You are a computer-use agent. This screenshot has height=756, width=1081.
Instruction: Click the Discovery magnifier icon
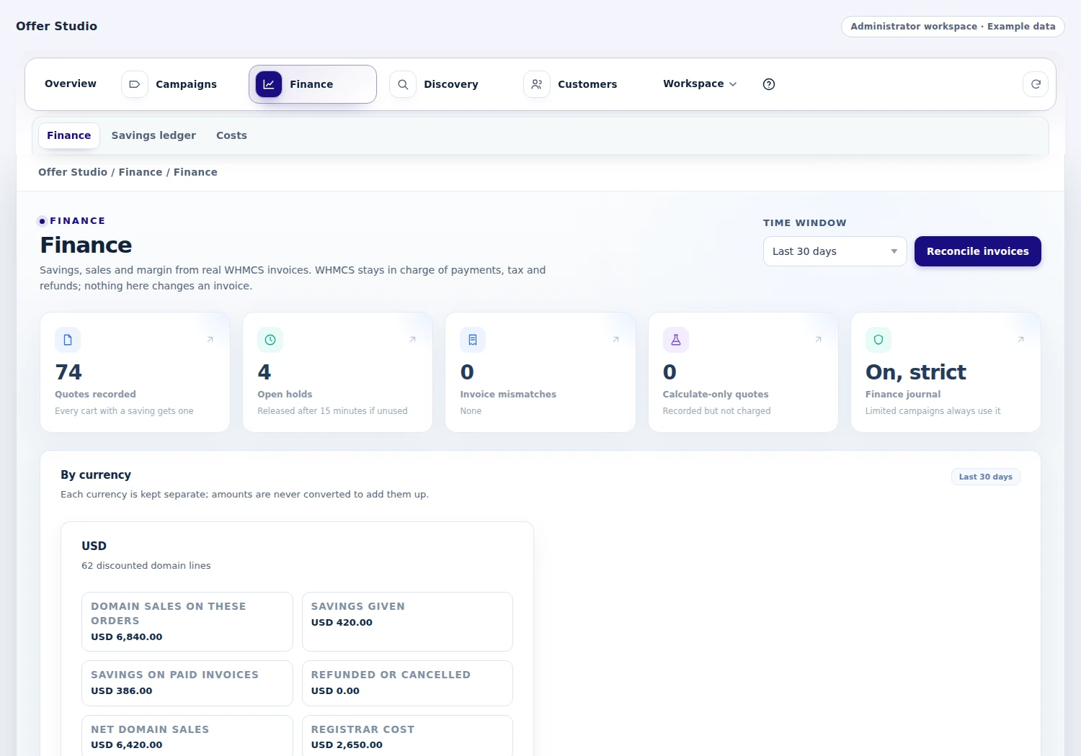coord(403,84)
